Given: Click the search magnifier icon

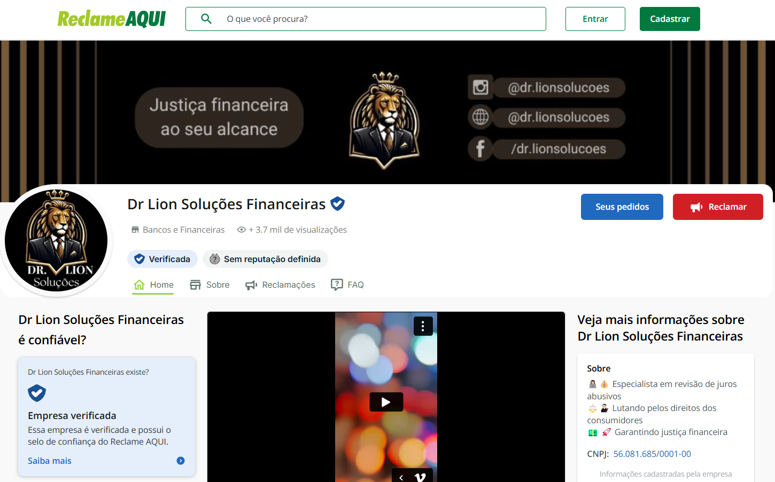Looking at the screenshot, I should (x=206, y=19).
